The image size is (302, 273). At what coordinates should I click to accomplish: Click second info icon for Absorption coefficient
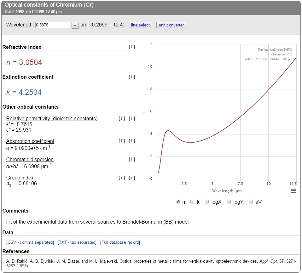132,141
